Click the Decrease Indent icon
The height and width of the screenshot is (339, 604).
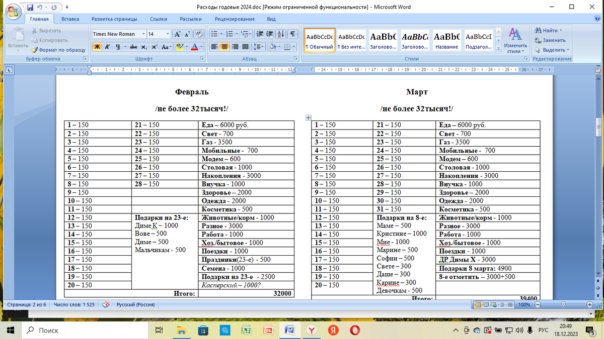259,34
